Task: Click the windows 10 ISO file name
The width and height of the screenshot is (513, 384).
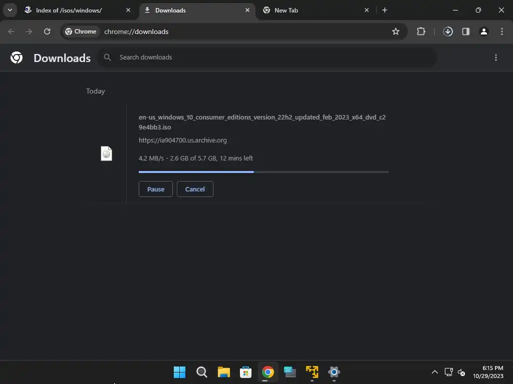Action: coord(262,122)
